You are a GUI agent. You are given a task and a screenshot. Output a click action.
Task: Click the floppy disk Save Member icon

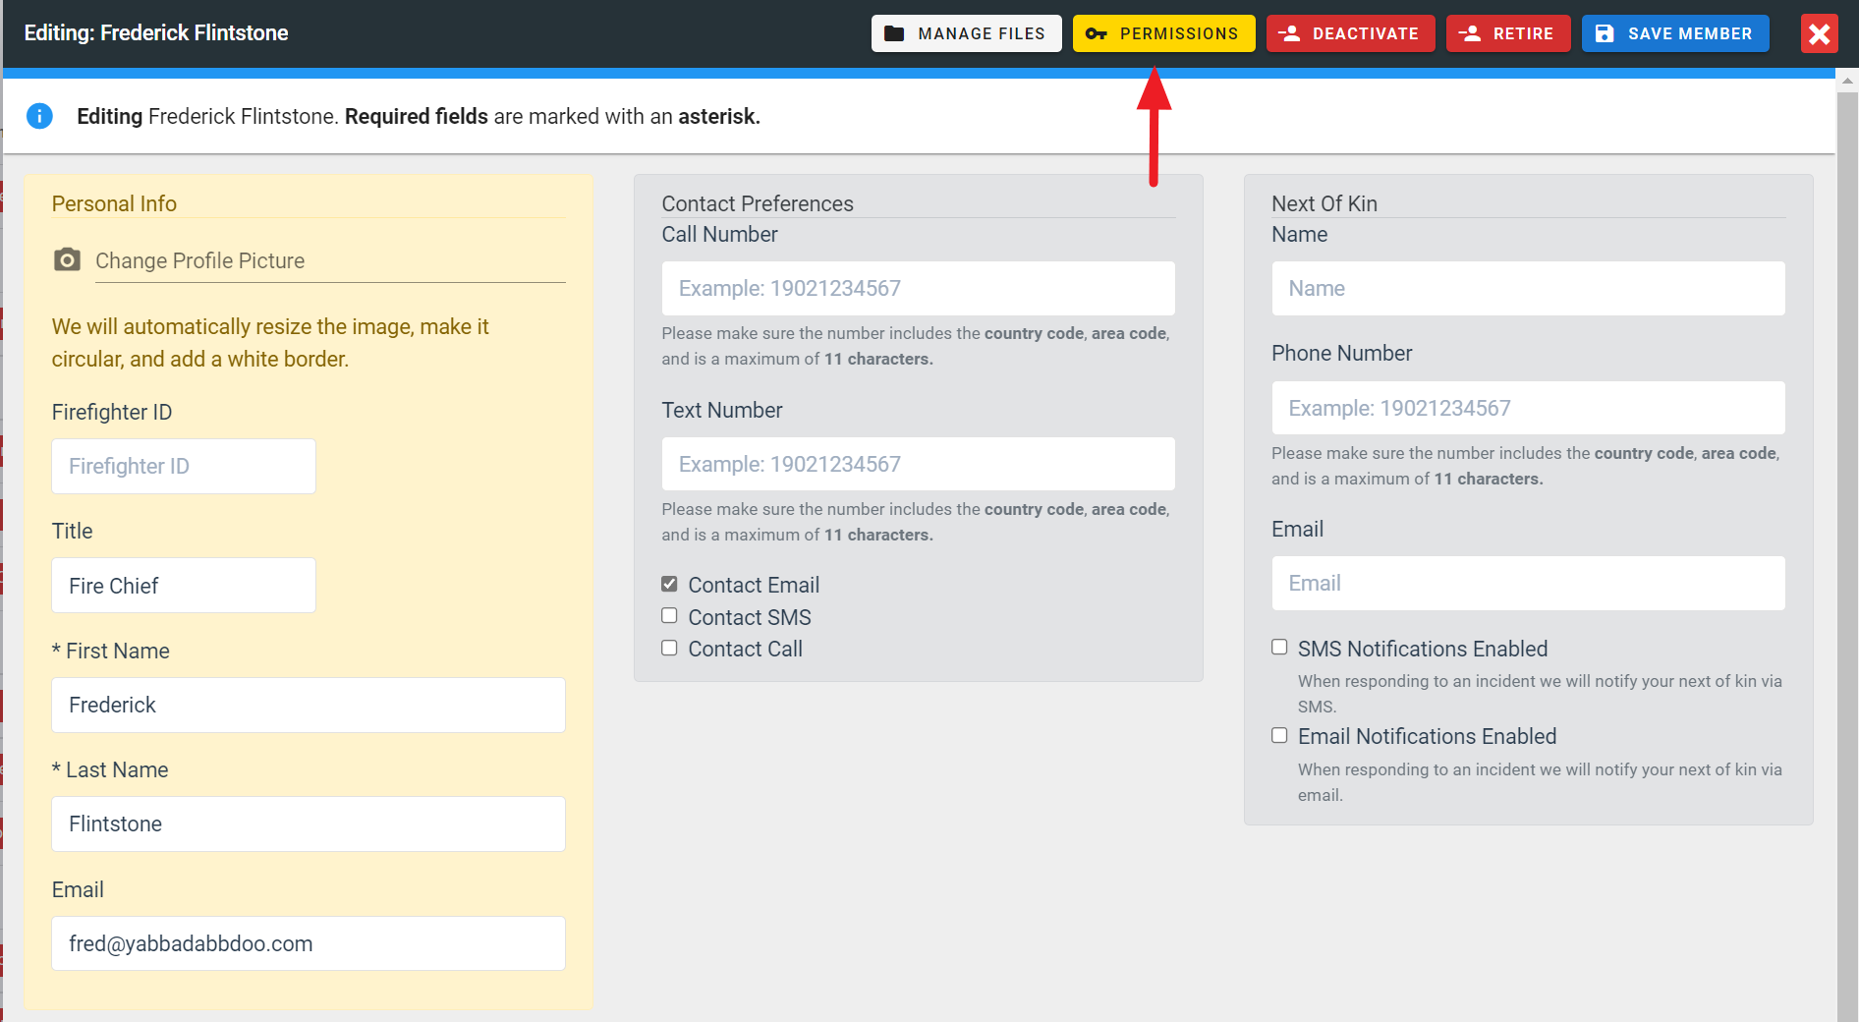click(x=1605, y=33)
